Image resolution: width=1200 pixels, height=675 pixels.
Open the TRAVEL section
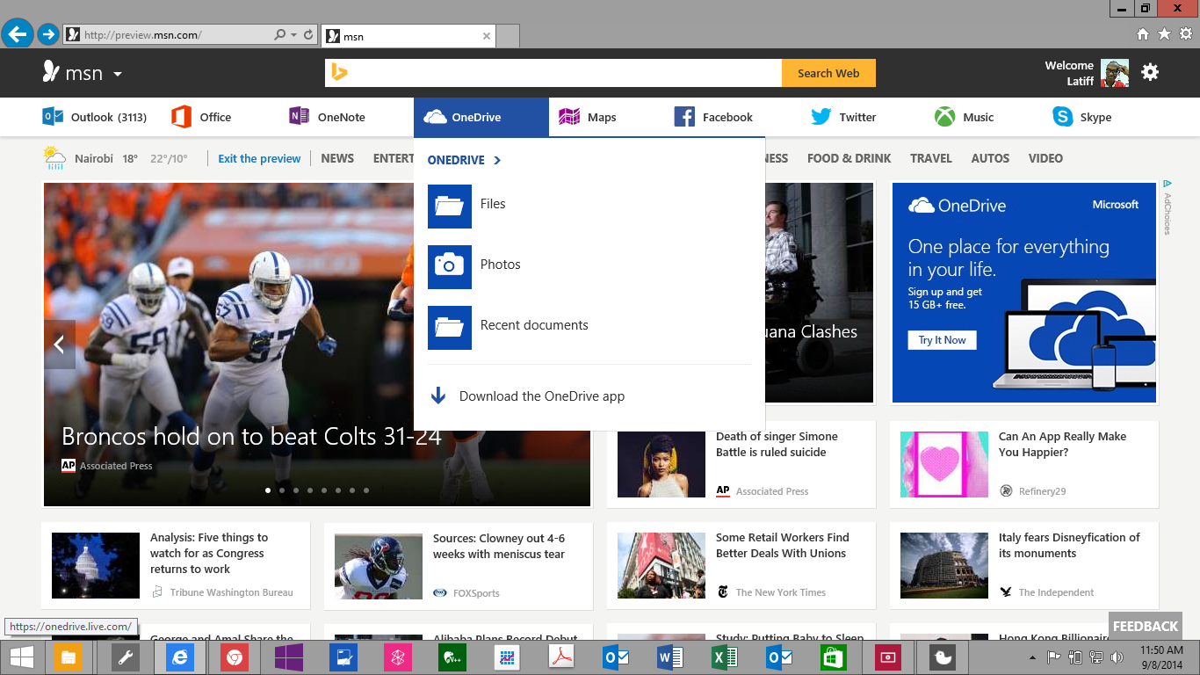(x=931, y=158)
